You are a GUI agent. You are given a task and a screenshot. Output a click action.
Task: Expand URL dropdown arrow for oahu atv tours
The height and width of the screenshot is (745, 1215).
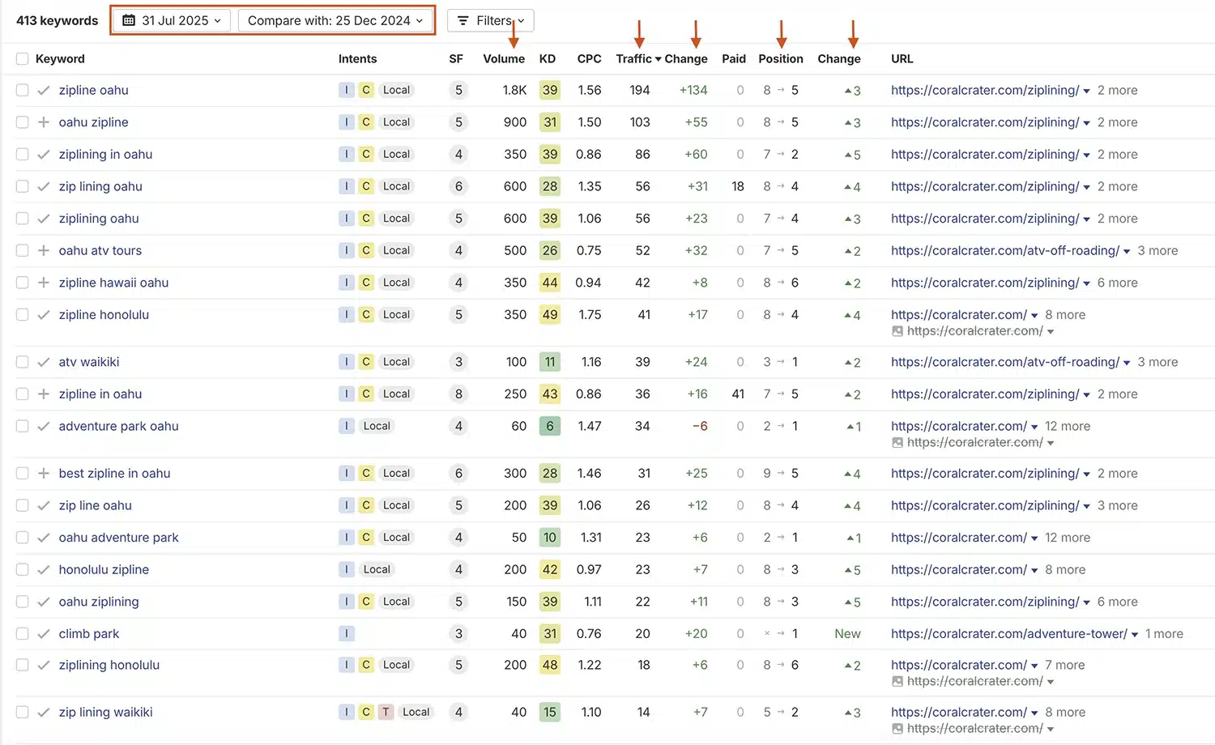tap(1127, 251)
